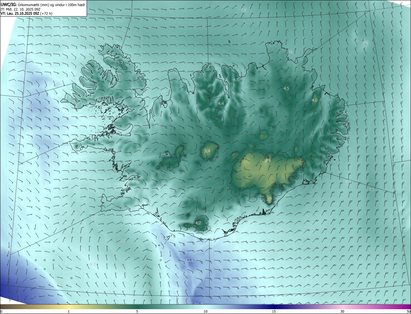Click the offshore value '9.8'
The width and height of the screenshot is (411, 314).
pos(93,264)
